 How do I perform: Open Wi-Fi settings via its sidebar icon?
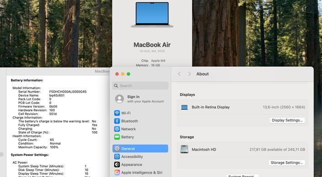(117, 113)
